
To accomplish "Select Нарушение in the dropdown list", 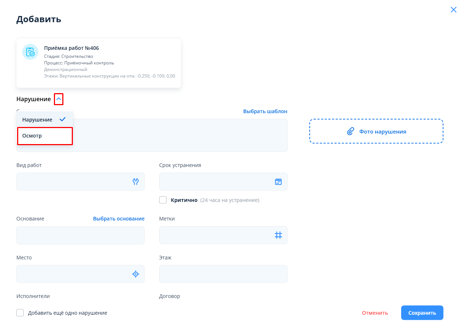I will click(x=37, y=120).
